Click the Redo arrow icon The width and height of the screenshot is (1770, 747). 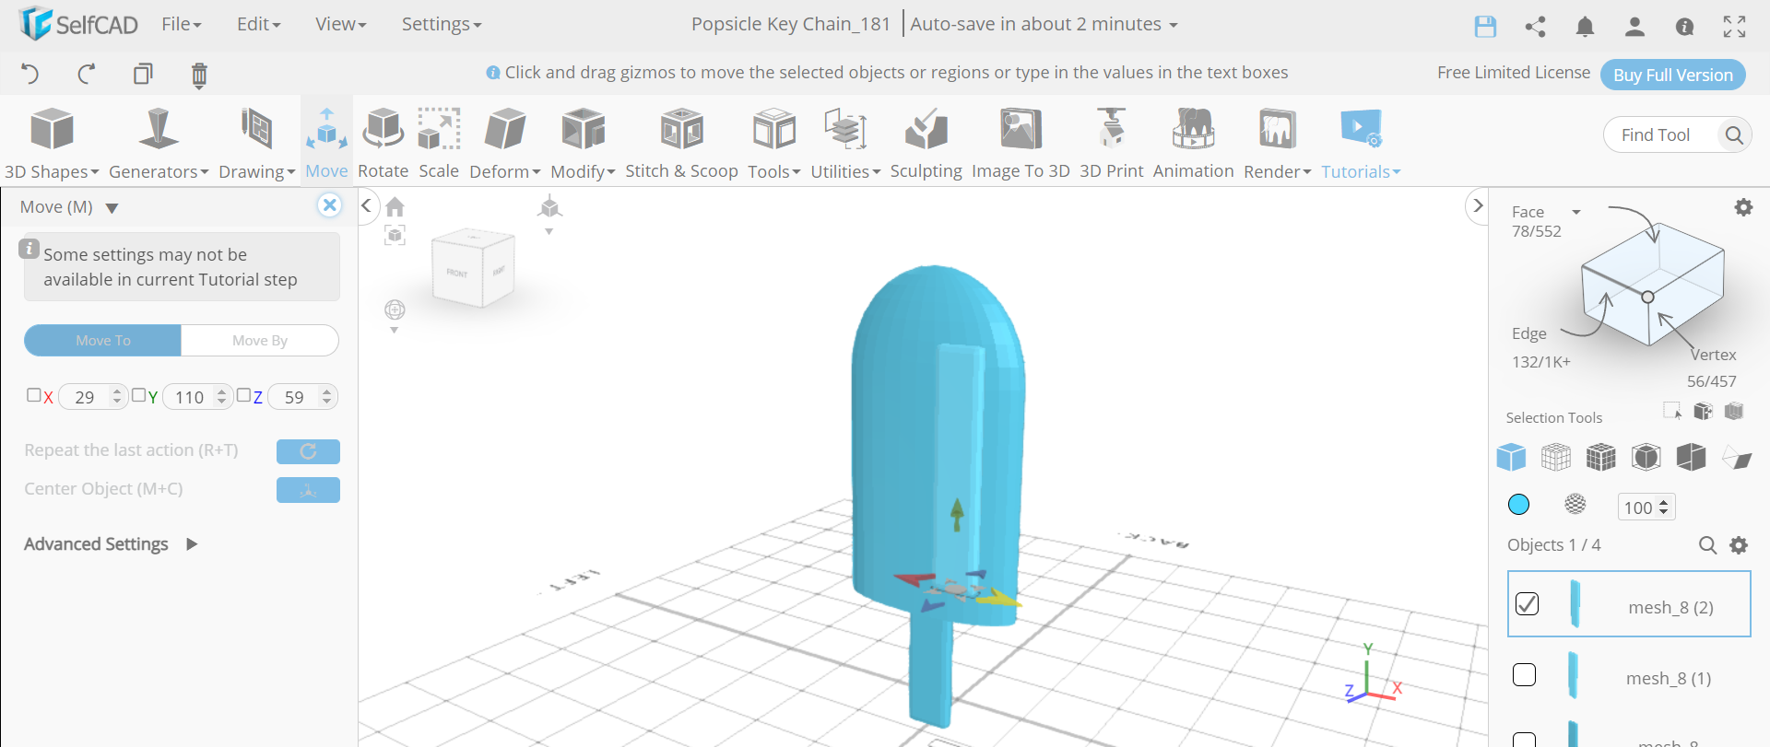pos(87,74)
